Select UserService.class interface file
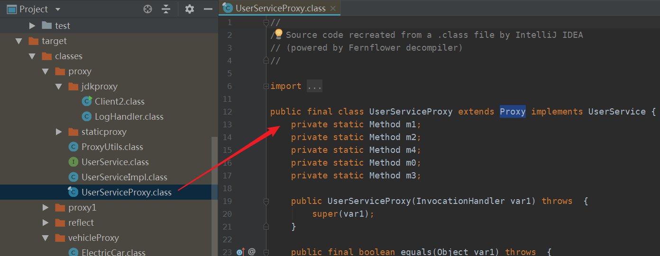This screenshot has width=660, height=256. click(115, 162)
